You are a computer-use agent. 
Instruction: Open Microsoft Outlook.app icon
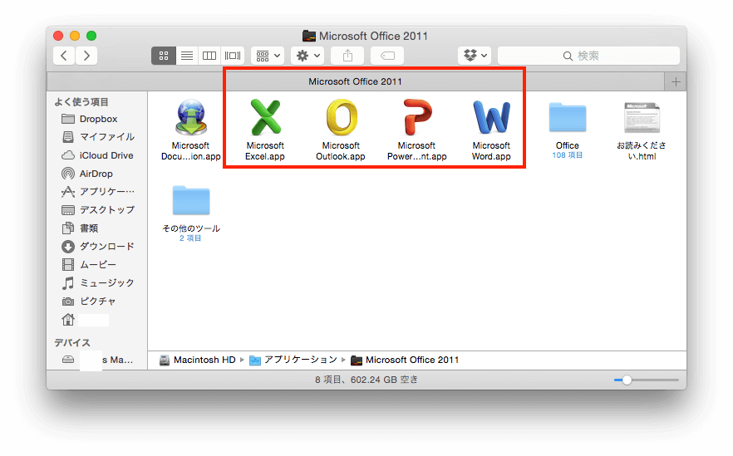[x=342, y=117]
